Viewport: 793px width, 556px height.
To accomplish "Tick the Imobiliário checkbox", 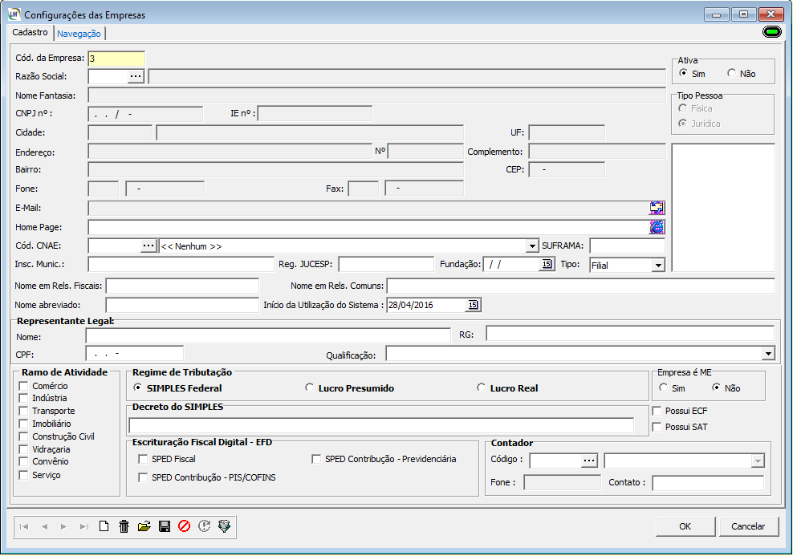I will (x=23, y=424).
